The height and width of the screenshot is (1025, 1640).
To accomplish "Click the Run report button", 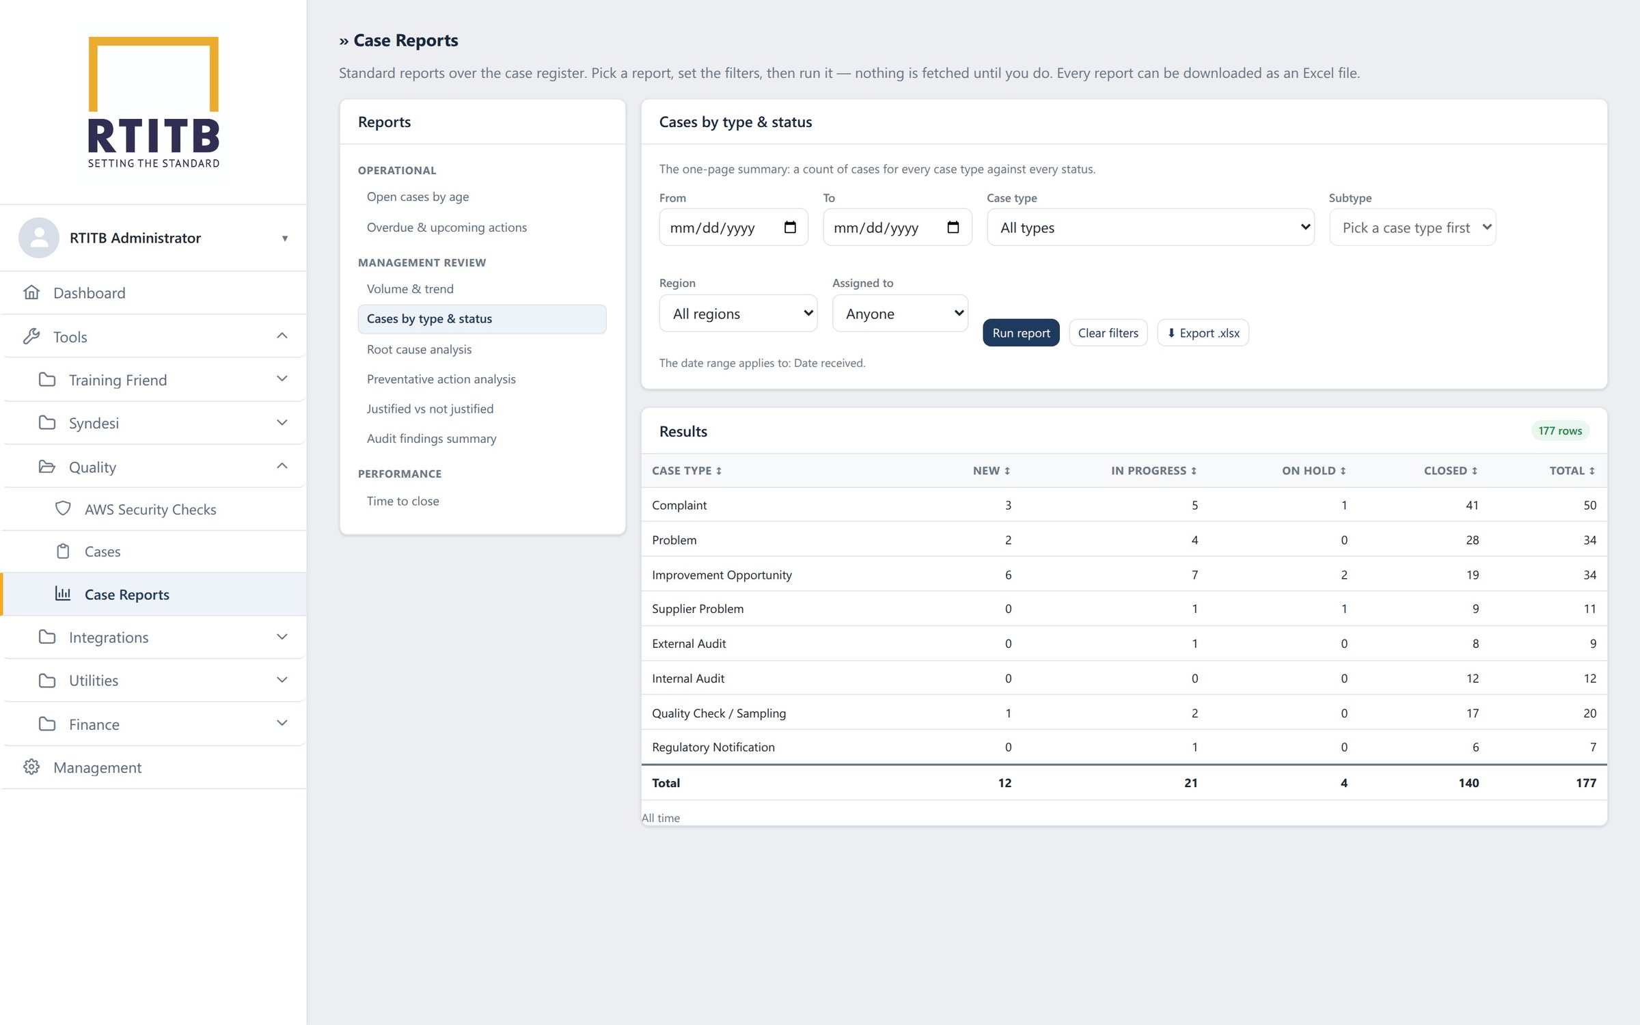I will 1021,333.
